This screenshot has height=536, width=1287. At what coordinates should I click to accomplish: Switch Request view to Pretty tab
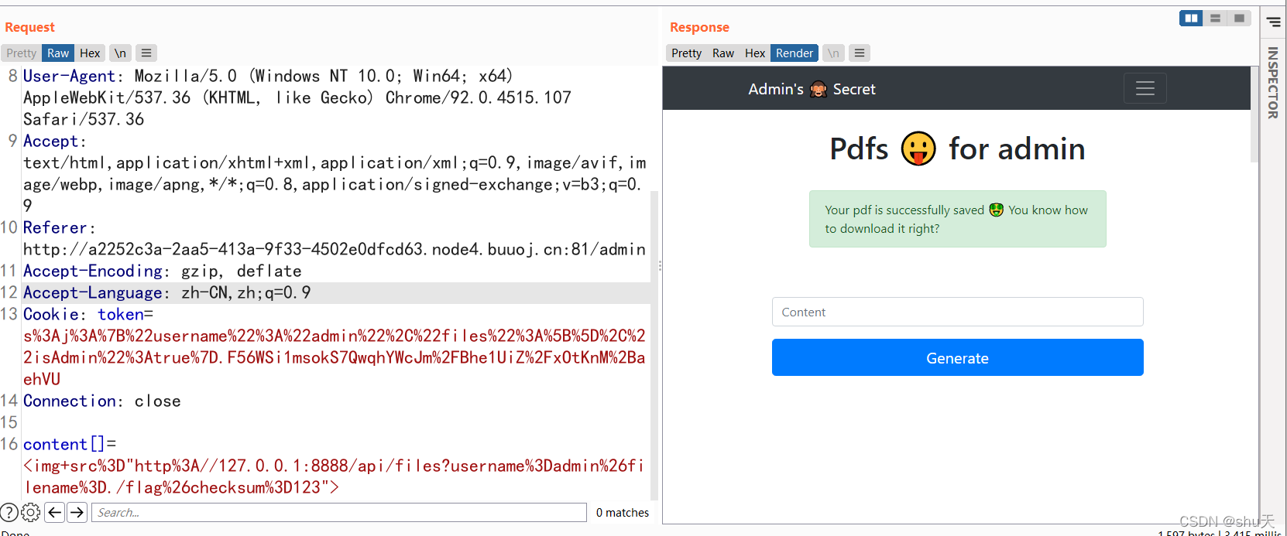[21, 53]
